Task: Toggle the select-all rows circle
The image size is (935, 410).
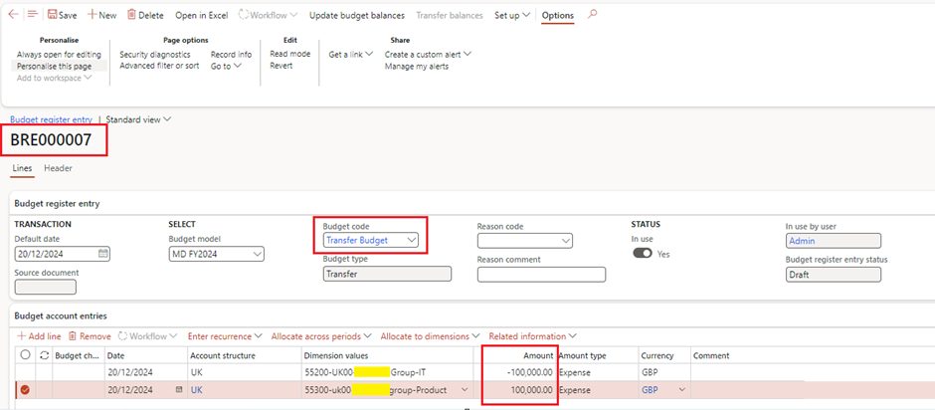Action: pos(25,355)
